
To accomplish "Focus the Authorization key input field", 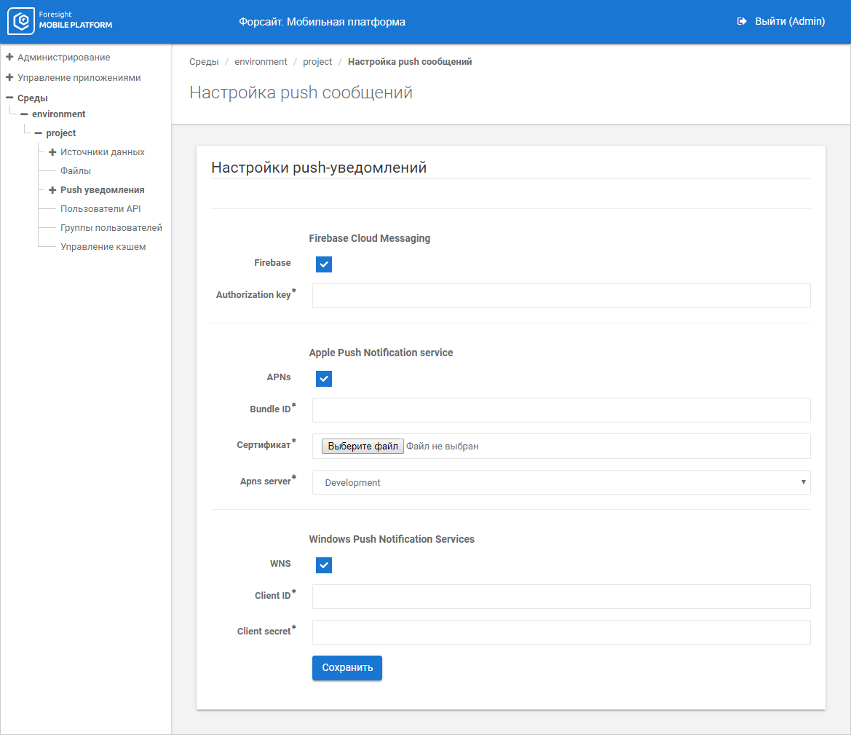I will pos(561,296).
